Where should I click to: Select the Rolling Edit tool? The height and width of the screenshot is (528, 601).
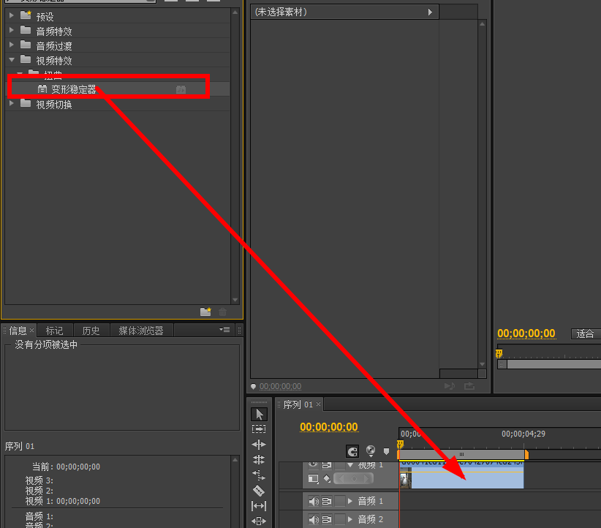point(259,459)
